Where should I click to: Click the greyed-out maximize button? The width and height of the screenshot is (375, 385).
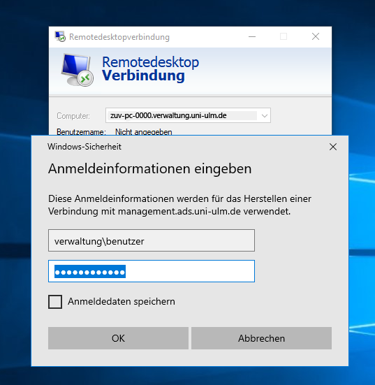click(x=284, y=36)
